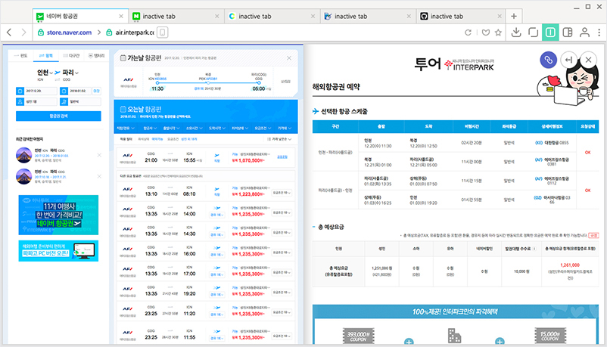The height and width of the screenshot is (347, 607).
Task: Open the 직항/경유 filter dropdown
Action: click(126, 128)
